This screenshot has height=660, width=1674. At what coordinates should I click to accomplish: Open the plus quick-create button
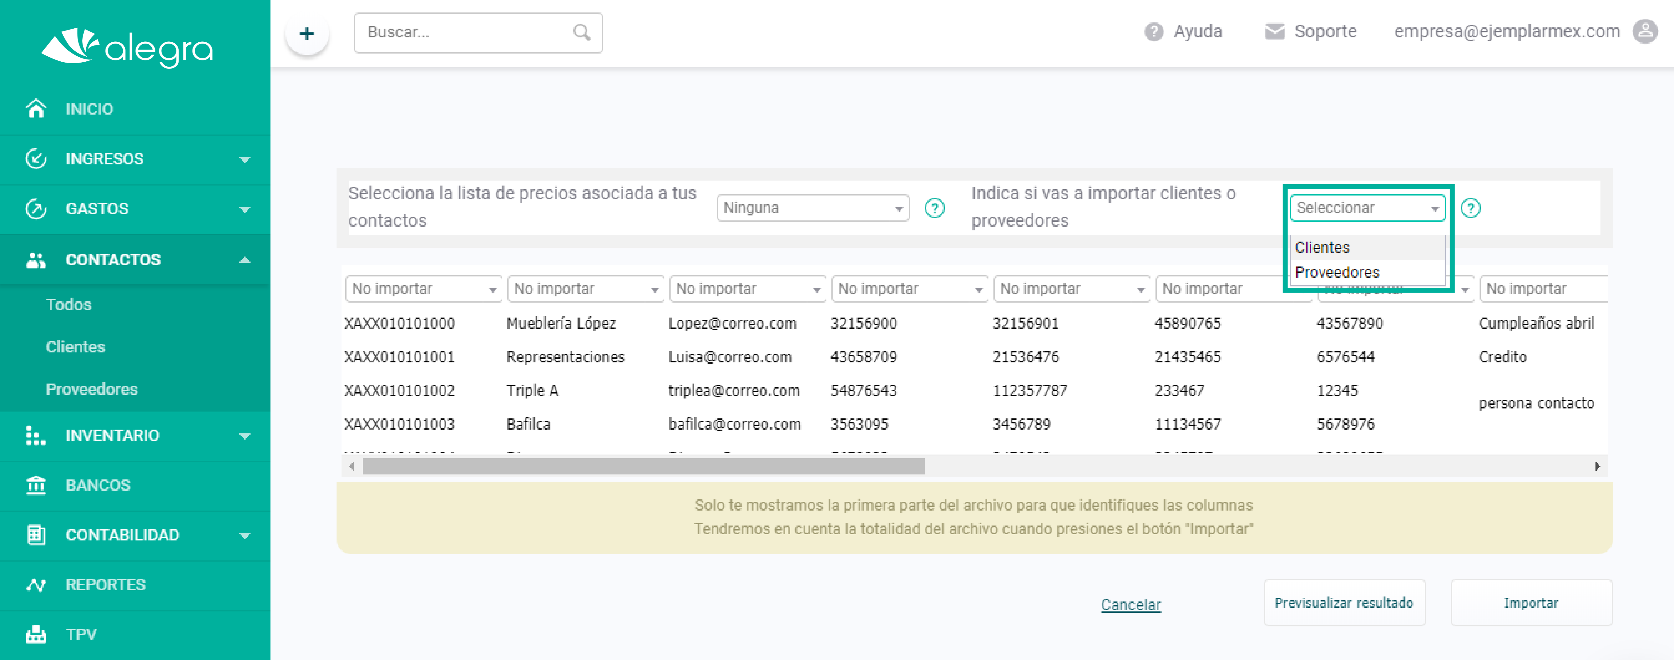click(307, 33)
